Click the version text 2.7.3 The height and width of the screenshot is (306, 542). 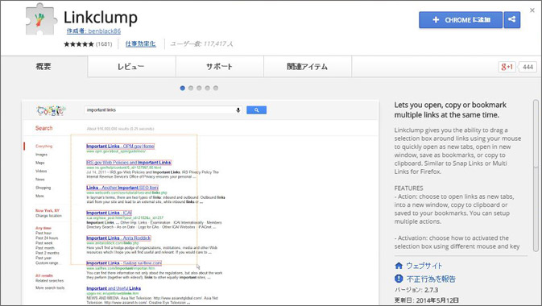pyautogui.click(x=416, y=290)
